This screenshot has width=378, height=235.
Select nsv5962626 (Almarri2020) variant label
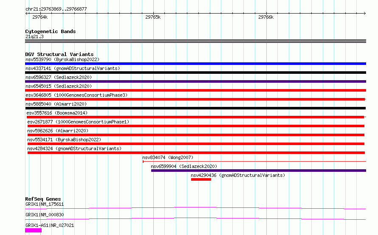tap(58, 131)
